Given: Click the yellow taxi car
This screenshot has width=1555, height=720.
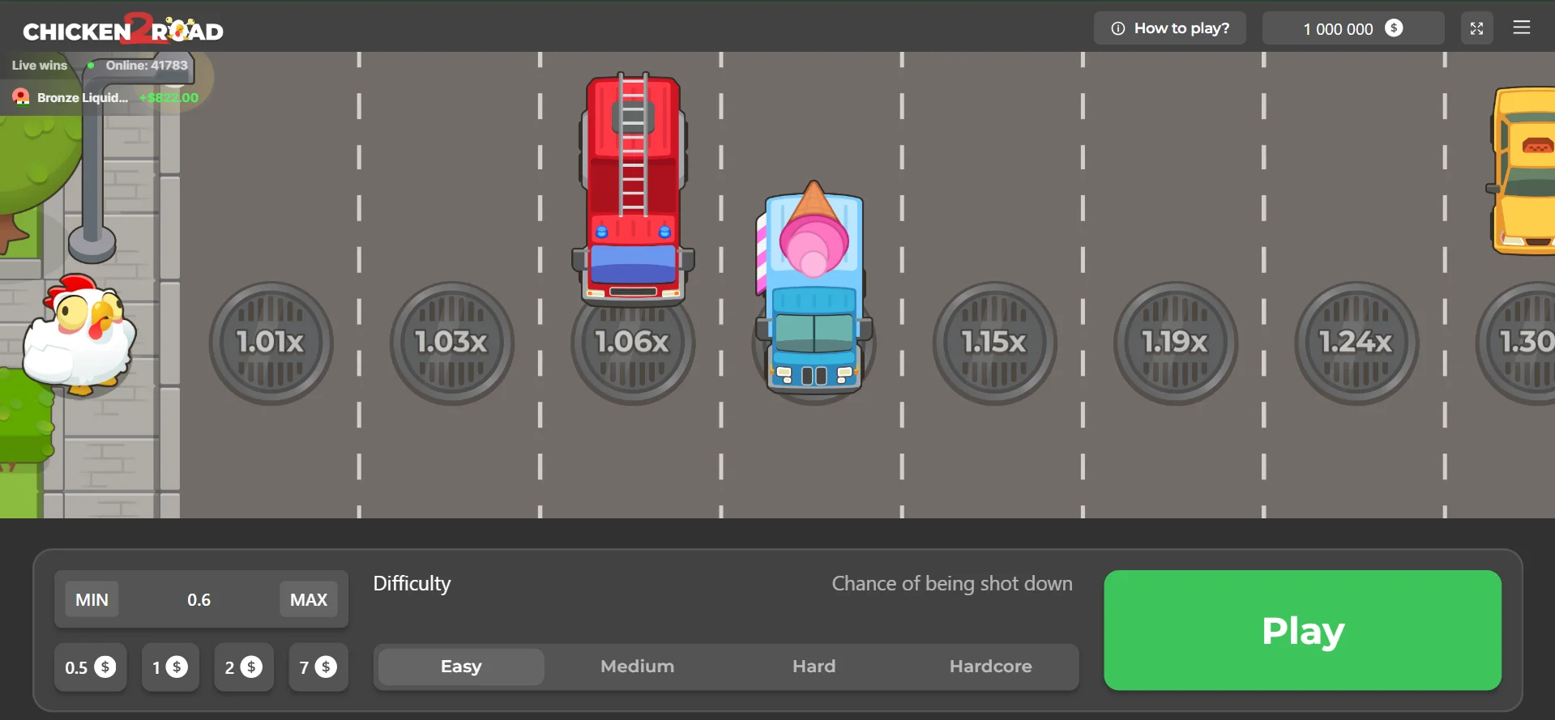Looking at the screenshot, I should 1521,171.
